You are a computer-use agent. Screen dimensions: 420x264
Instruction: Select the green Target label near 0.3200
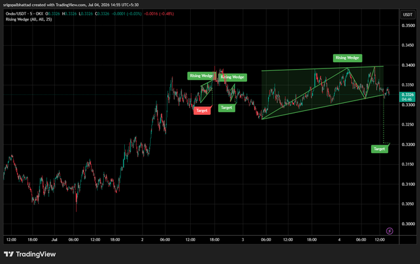pos(379,149)
